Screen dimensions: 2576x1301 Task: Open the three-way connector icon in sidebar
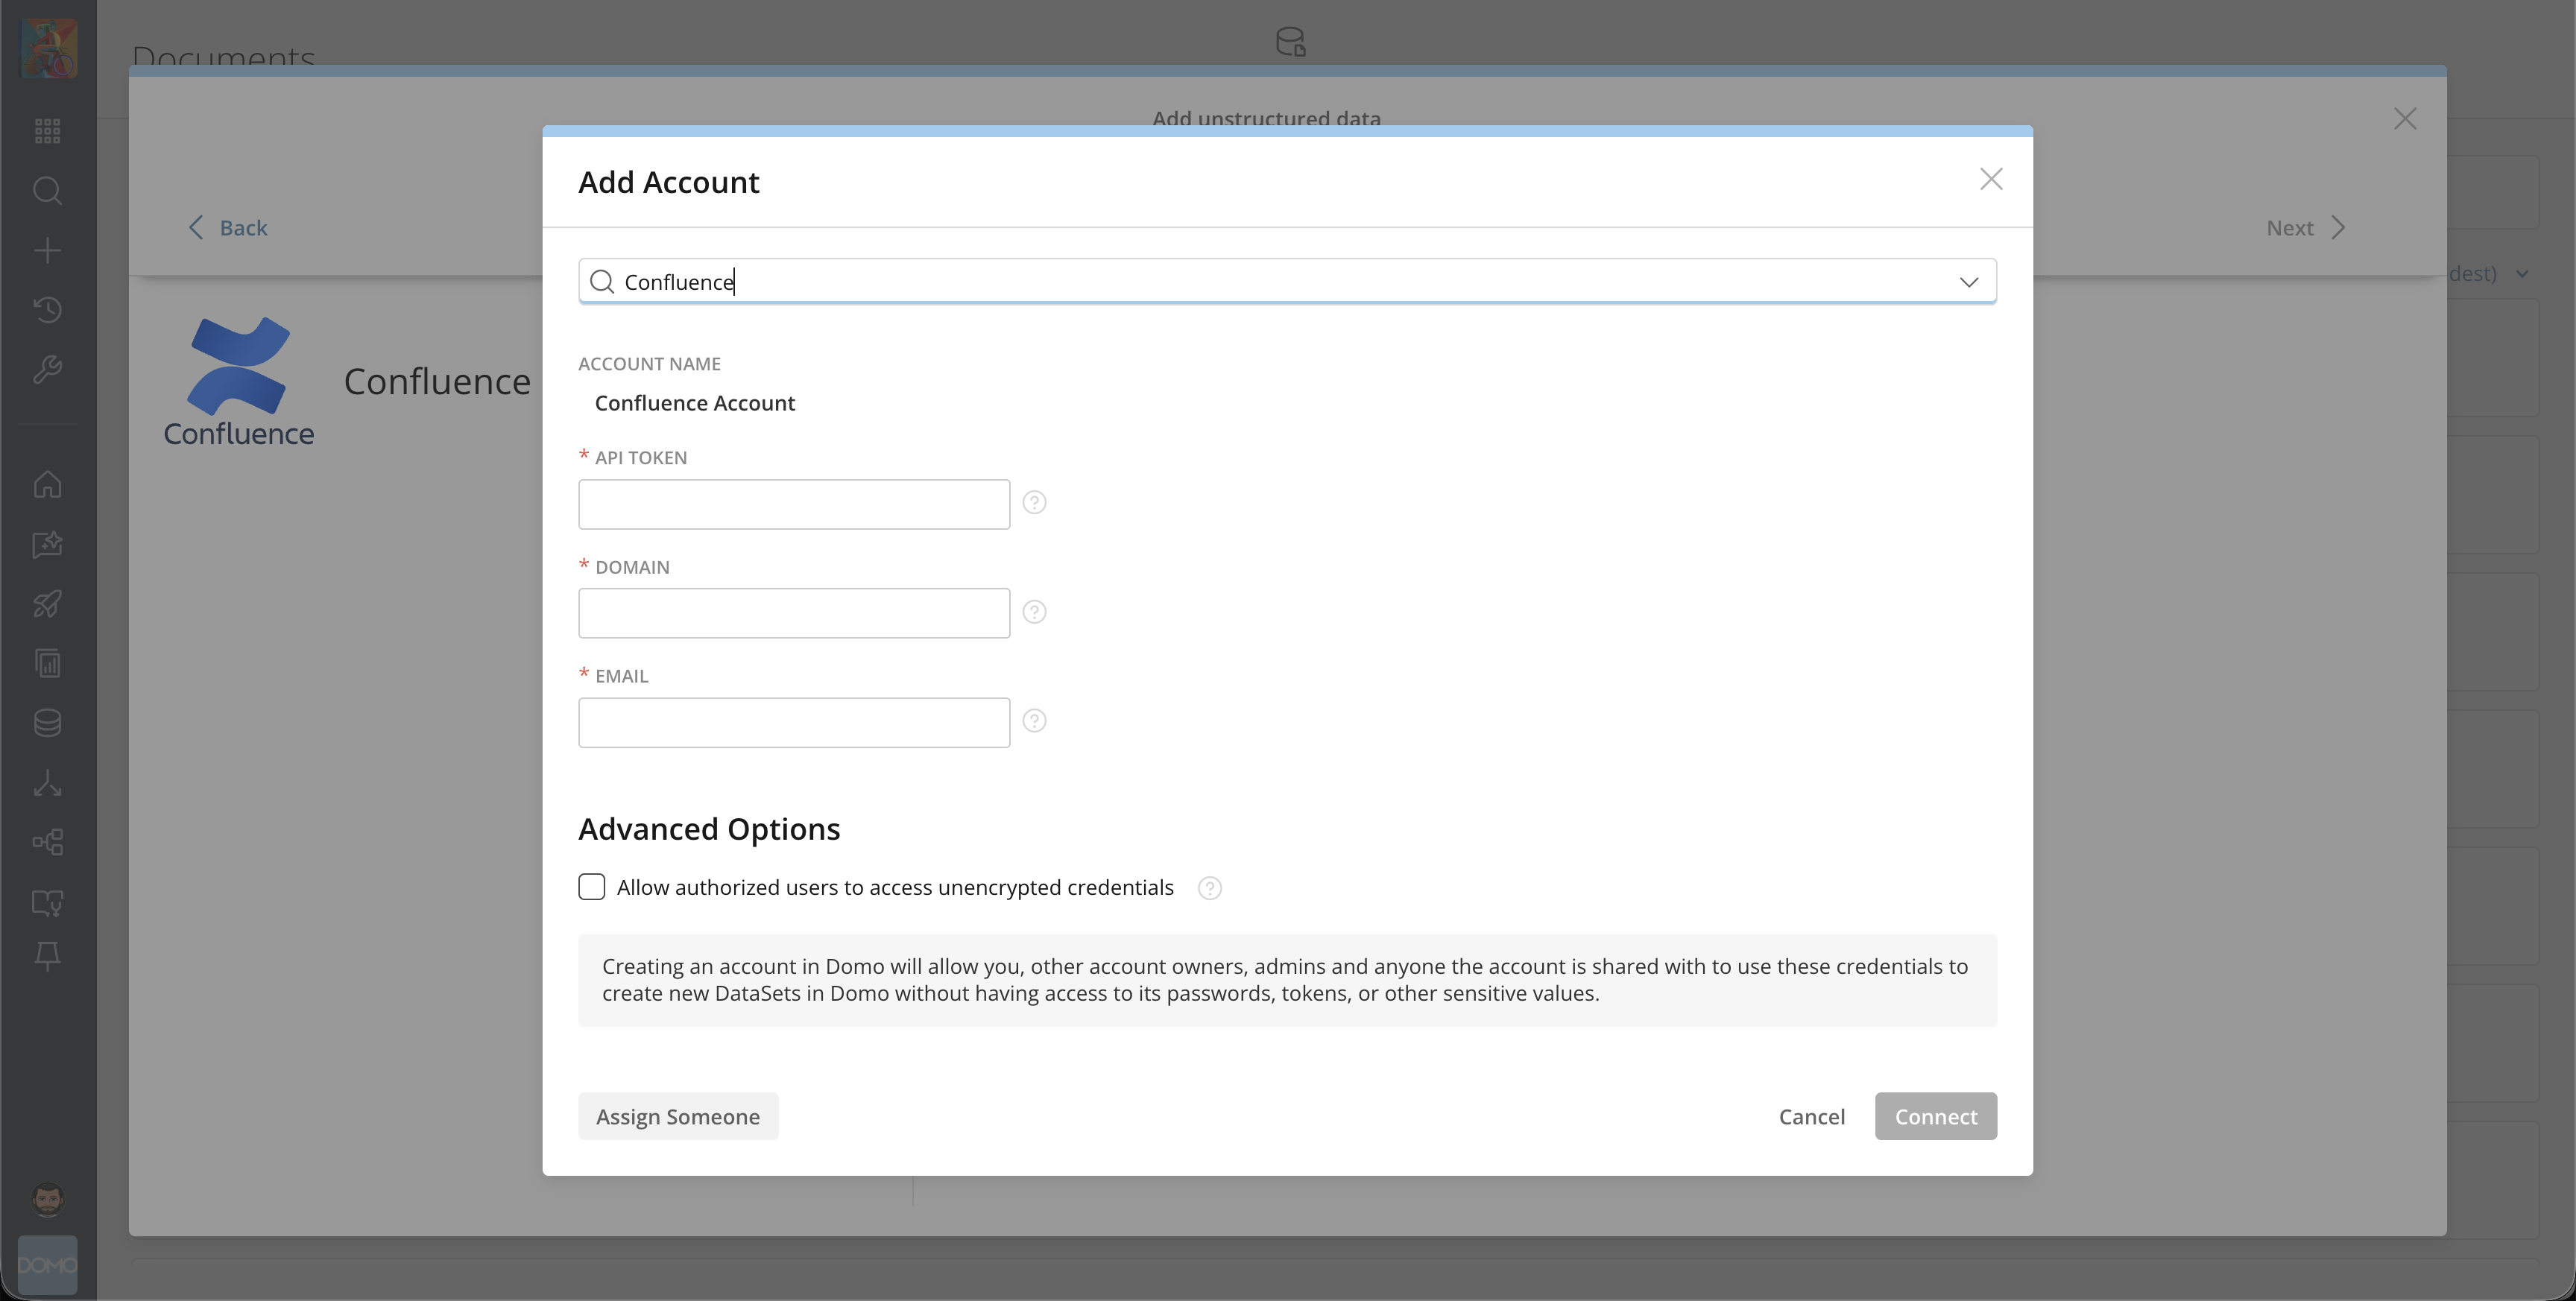click(47, 783)
